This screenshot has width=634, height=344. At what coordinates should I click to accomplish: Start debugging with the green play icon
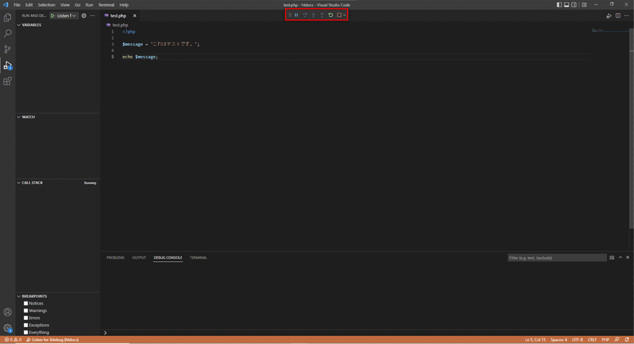[x=53, y=16]
